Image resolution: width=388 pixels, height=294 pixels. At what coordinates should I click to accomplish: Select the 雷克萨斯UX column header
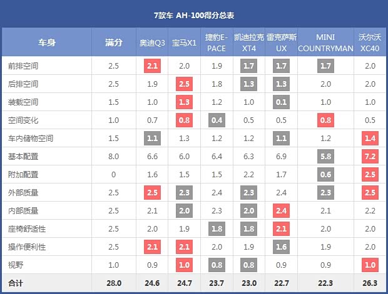pyautogui.click(x=282, y=42)
